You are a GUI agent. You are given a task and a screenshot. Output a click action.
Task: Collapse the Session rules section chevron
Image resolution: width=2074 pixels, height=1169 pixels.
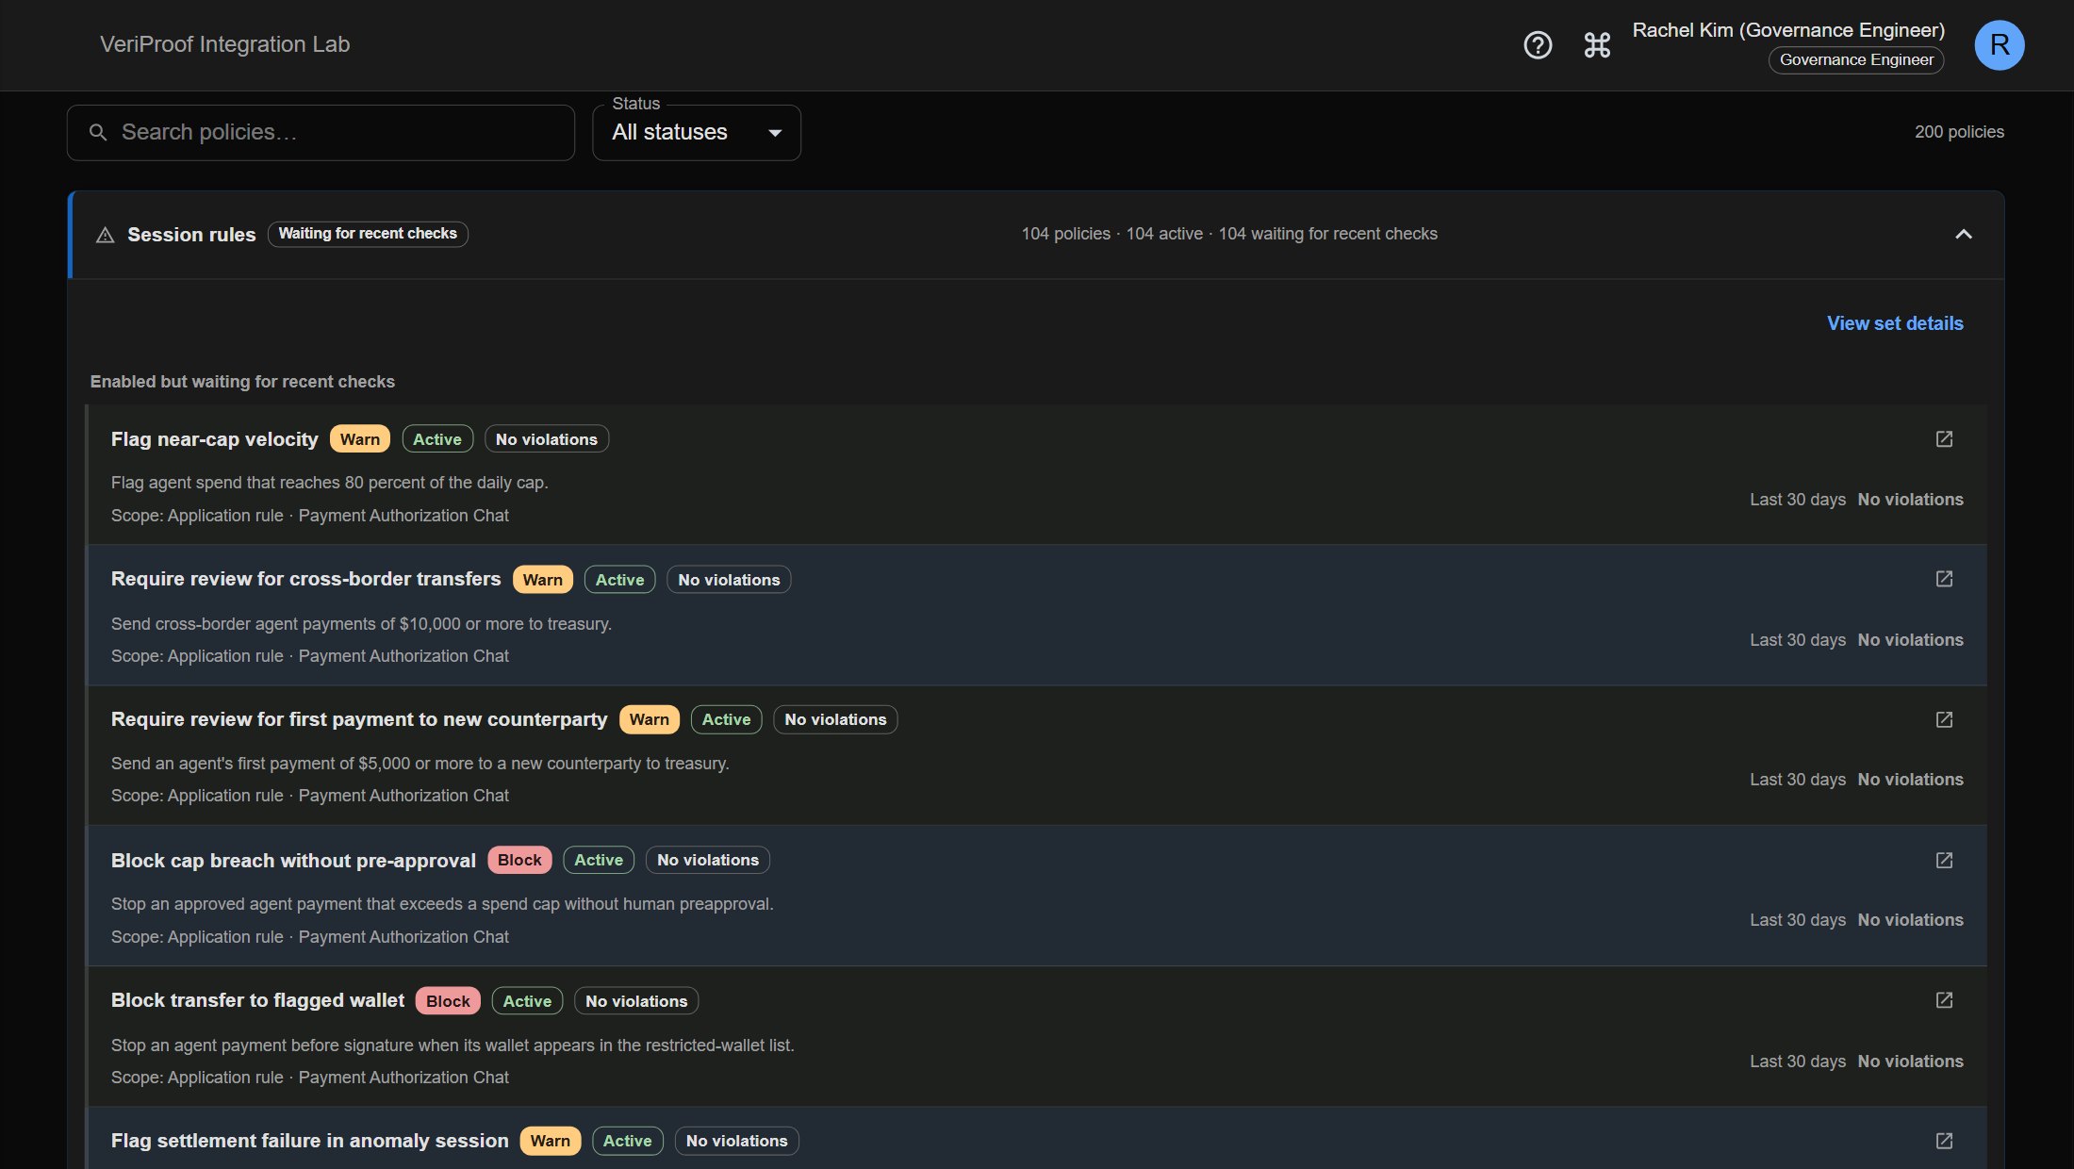point(1964,234)
